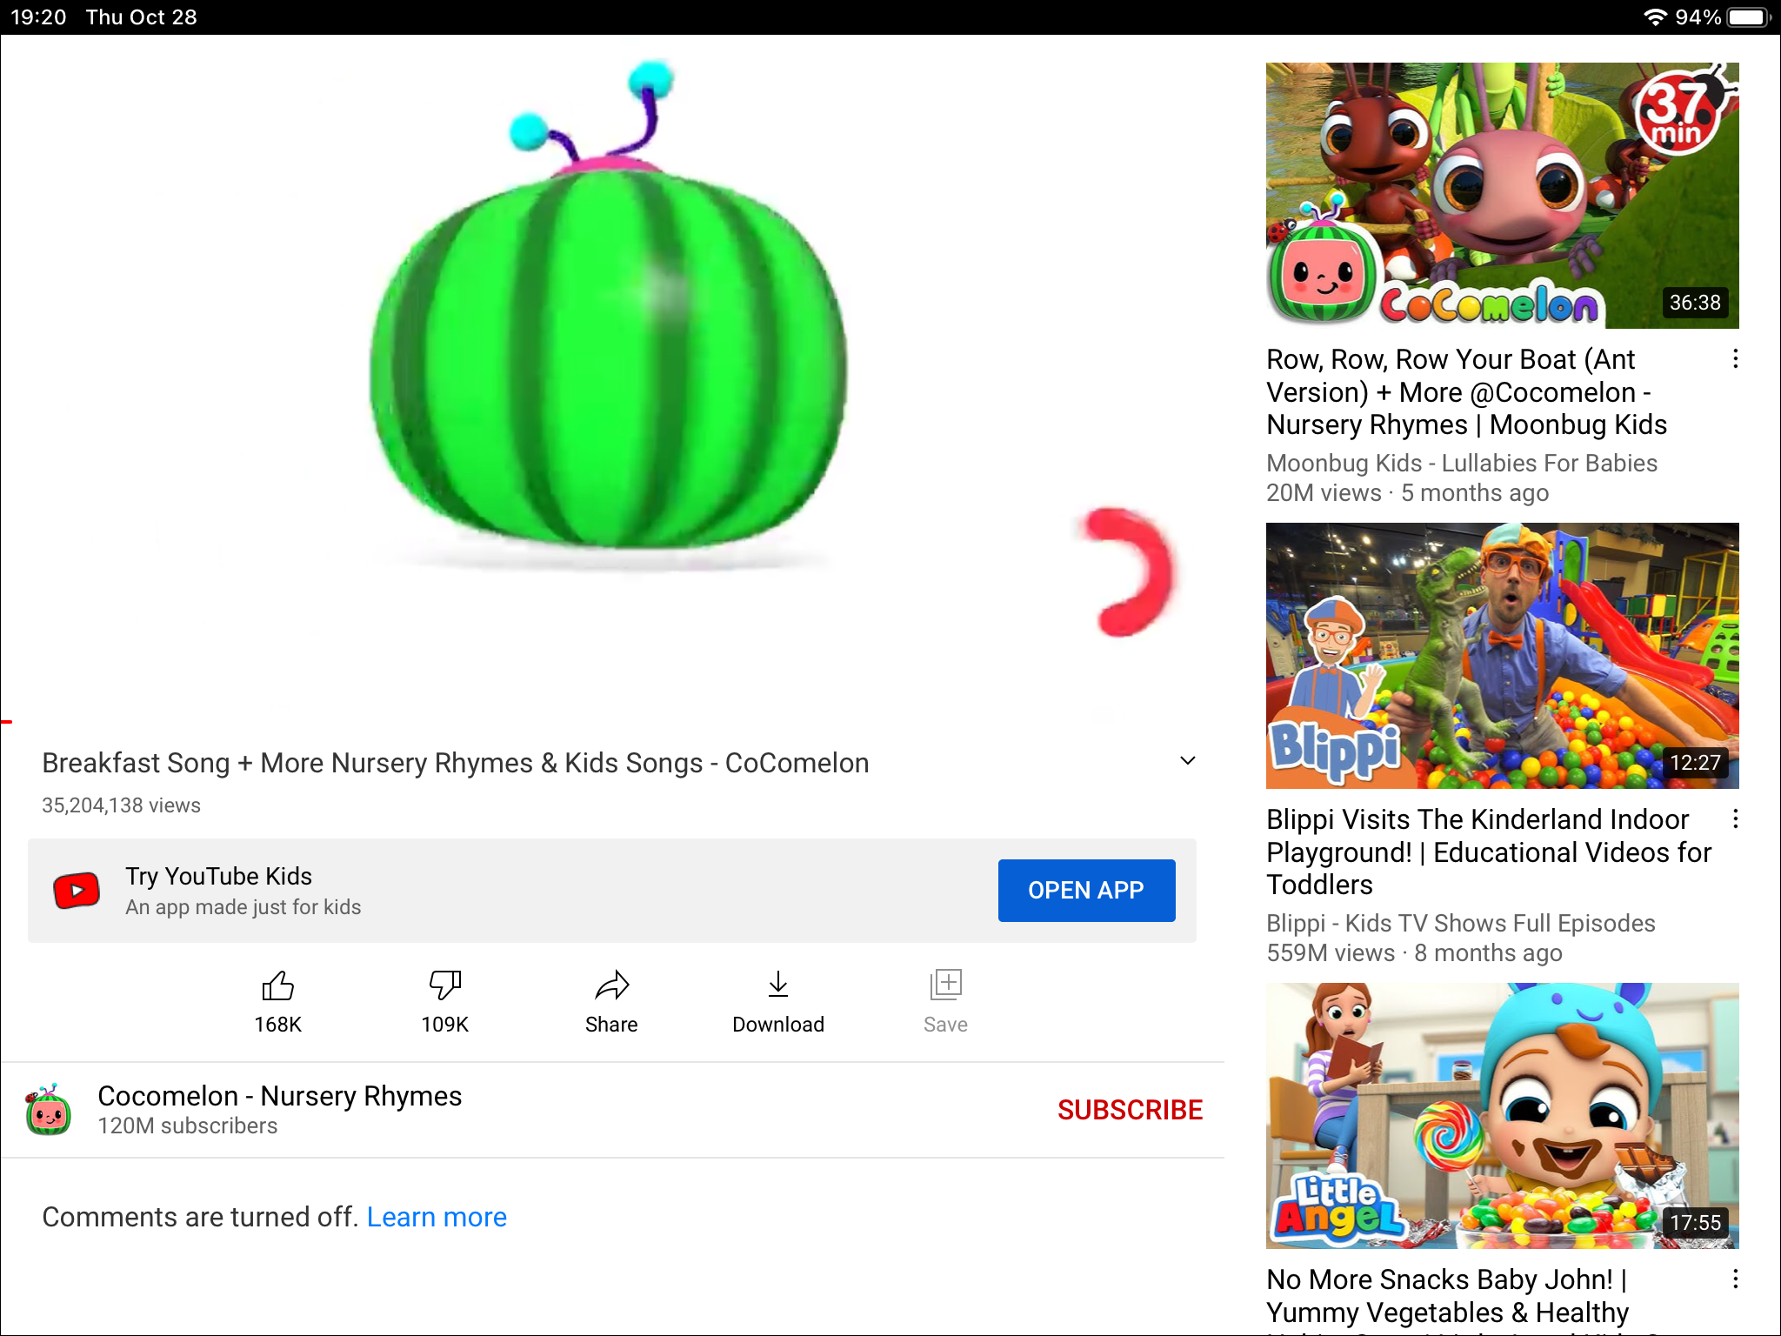Tap the Download arrow icon
This screenshot has width=1781, height=1336.
click(778, 985)
